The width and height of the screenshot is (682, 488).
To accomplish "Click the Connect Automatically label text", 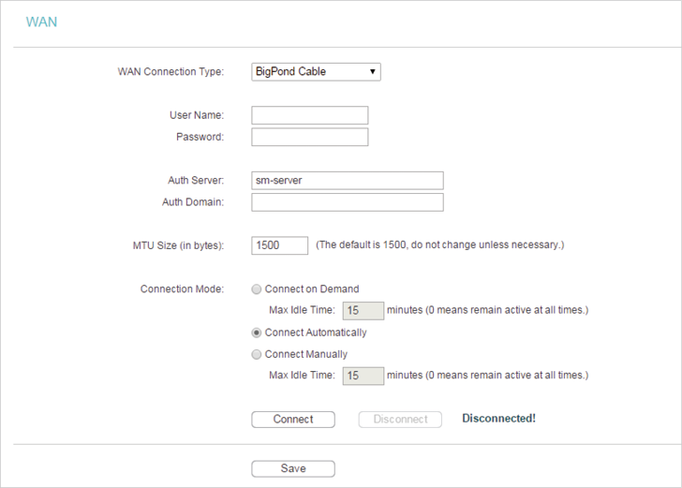I will 316,333.
